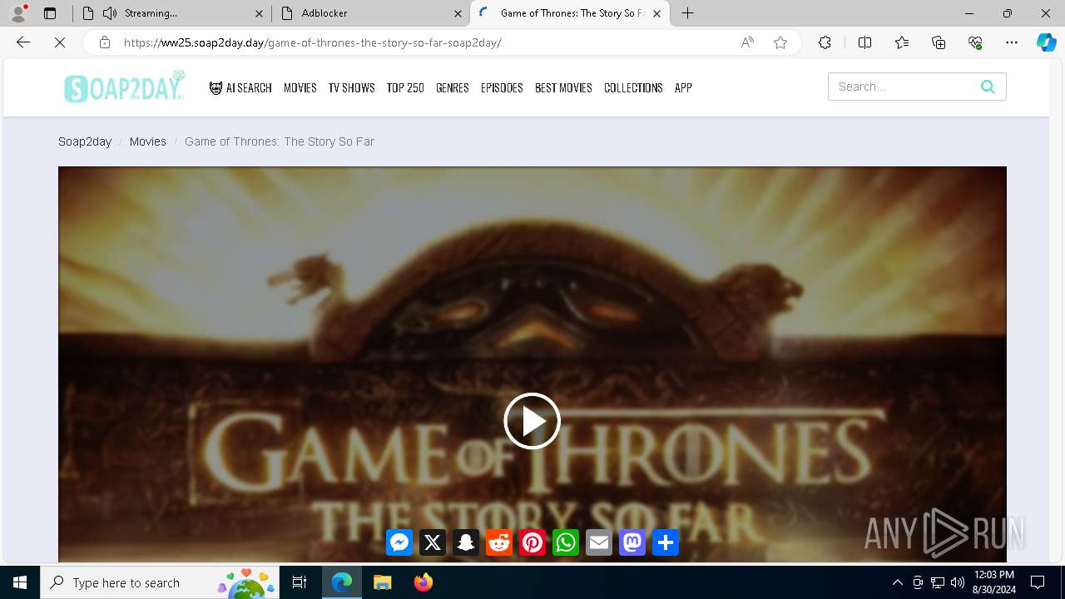
Task: Click the Soap2day logo
Action: pos(124,87)
